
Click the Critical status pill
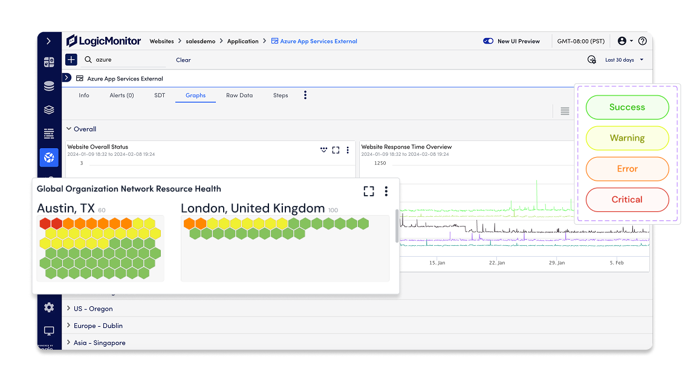point(627,199)
